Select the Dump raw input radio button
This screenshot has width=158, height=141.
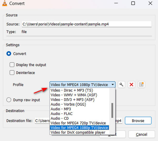click(9, 100)
